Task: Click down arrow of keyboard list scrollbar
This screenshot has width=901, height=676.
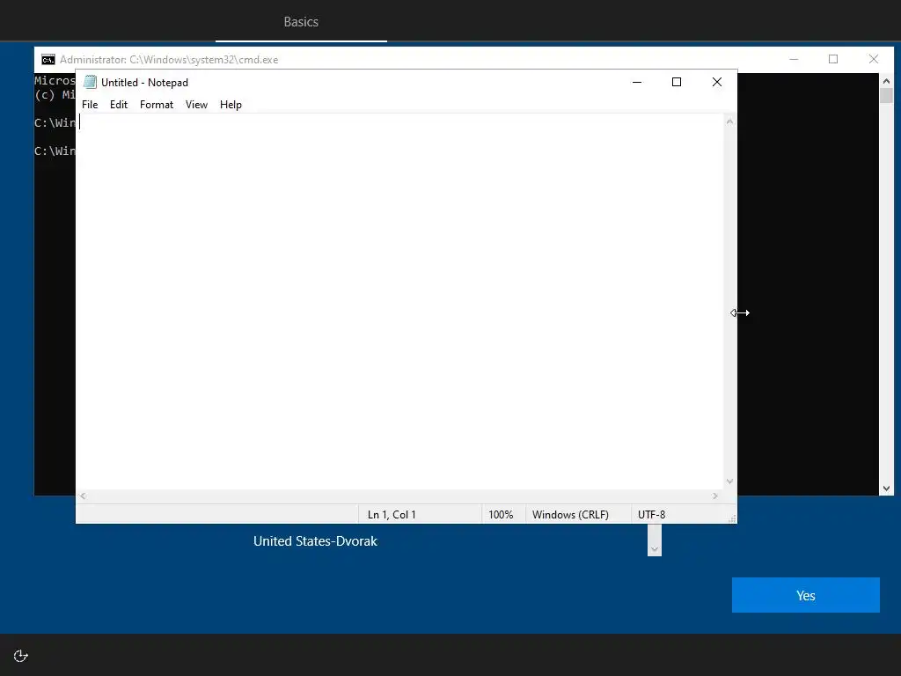Action: click(x=655, y=549)
